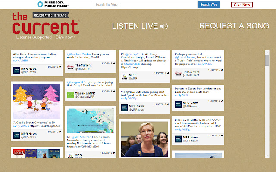Viewport: 276px width, 172px height.
Task: Click MPR News avatar on Black Lives Matter tweet
Action: click(x=178, y=139)
